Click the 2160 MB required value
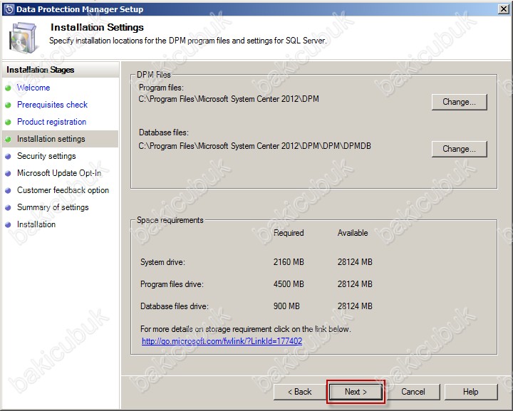This screenshot has height=411, width=513. coord(289,262)
